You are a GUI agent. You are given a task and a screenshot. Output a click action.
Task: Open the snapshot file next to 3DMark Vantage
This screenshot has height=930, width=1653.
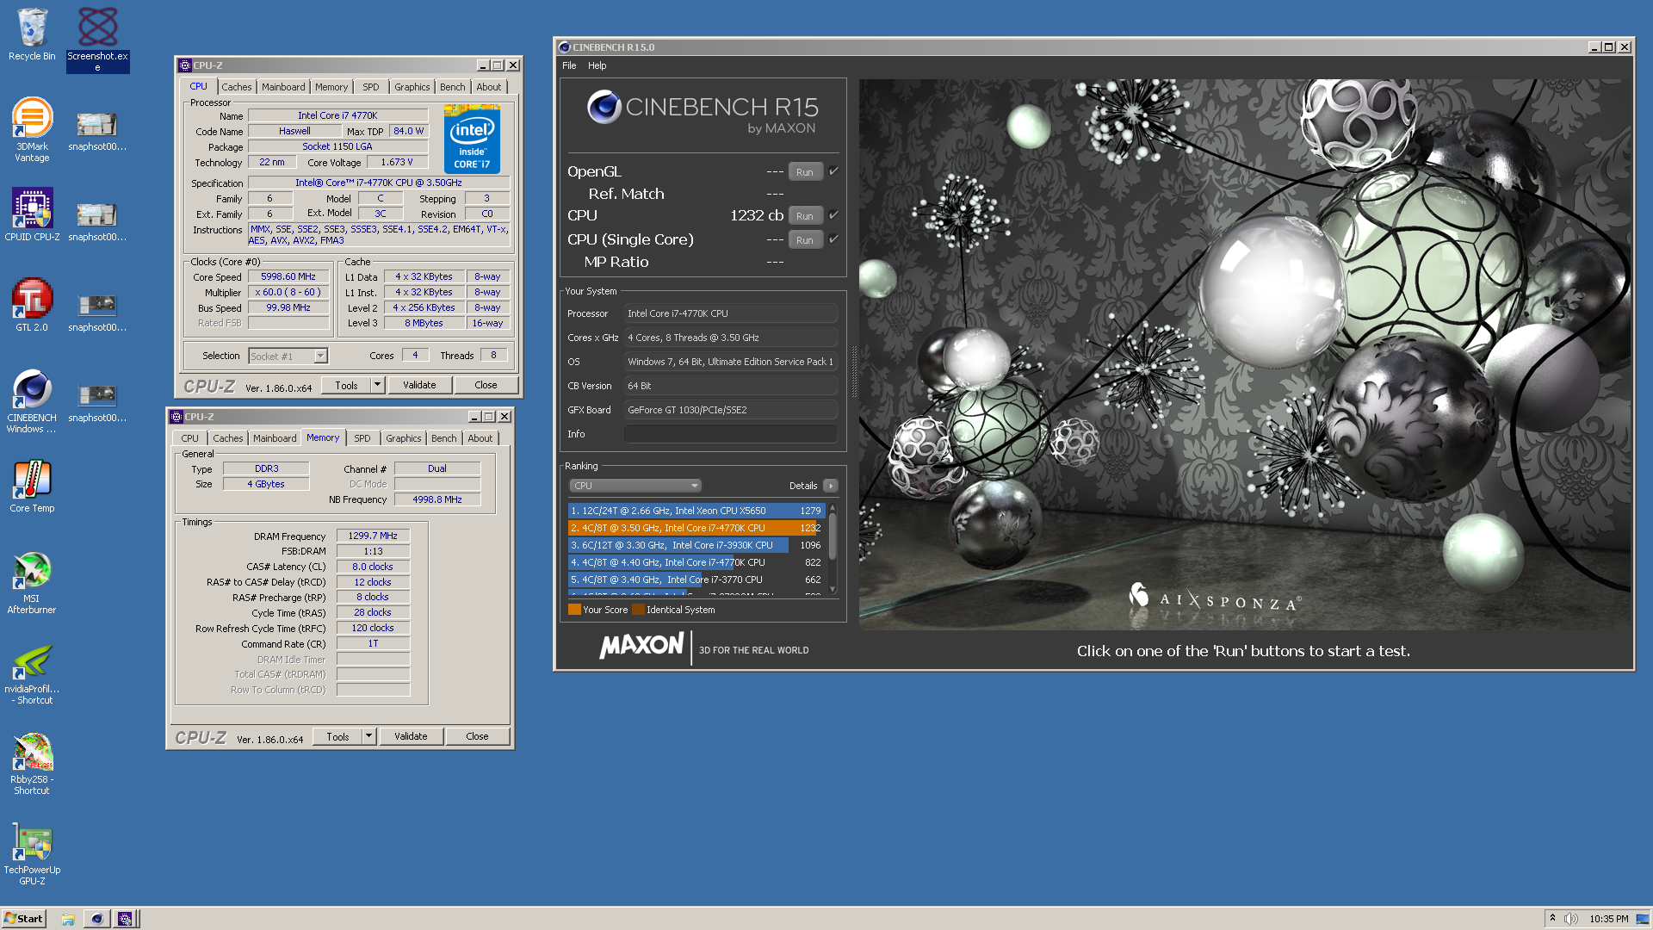(97, 129)
